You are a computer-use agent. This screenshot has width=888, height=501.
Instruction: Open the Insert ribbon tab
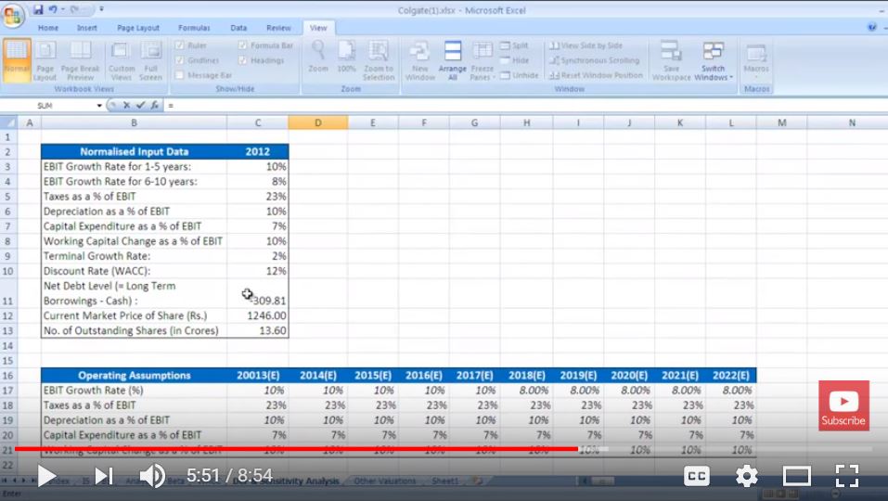click(86, 28)
